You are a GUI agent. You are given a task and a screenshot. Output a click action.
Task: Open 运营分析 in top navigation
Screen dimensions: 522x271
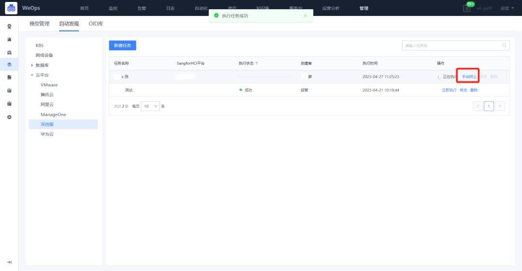coord(331,8)
